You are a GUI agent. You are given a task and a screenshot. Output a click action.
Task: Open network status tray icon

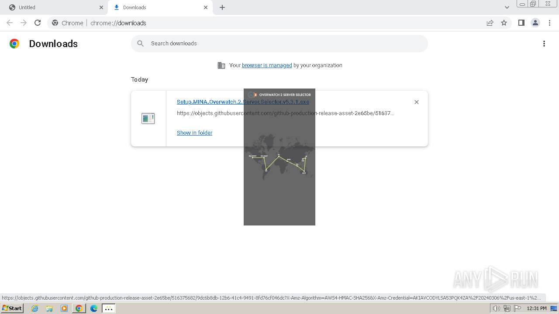[507, 308]
